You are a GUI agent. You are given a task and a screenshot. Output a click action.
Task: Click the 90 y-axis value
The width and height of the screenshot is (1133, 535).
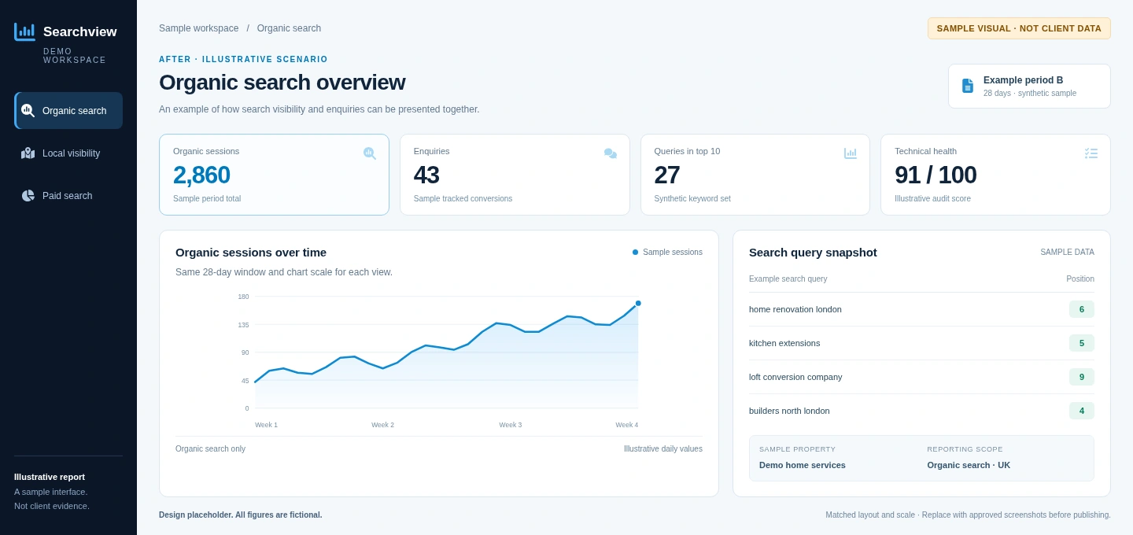coord(245,352)
